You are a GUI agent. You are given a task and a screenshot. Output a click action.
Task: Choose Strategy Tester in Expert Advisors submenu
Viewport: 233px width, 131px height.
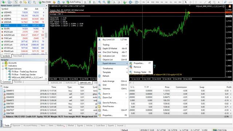[141, 72]
